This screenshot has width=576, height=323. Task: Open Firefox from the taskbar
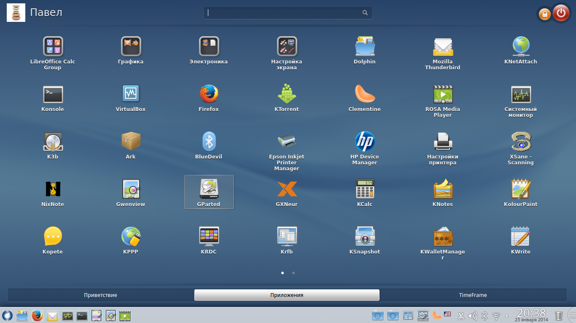click(38, 315)
